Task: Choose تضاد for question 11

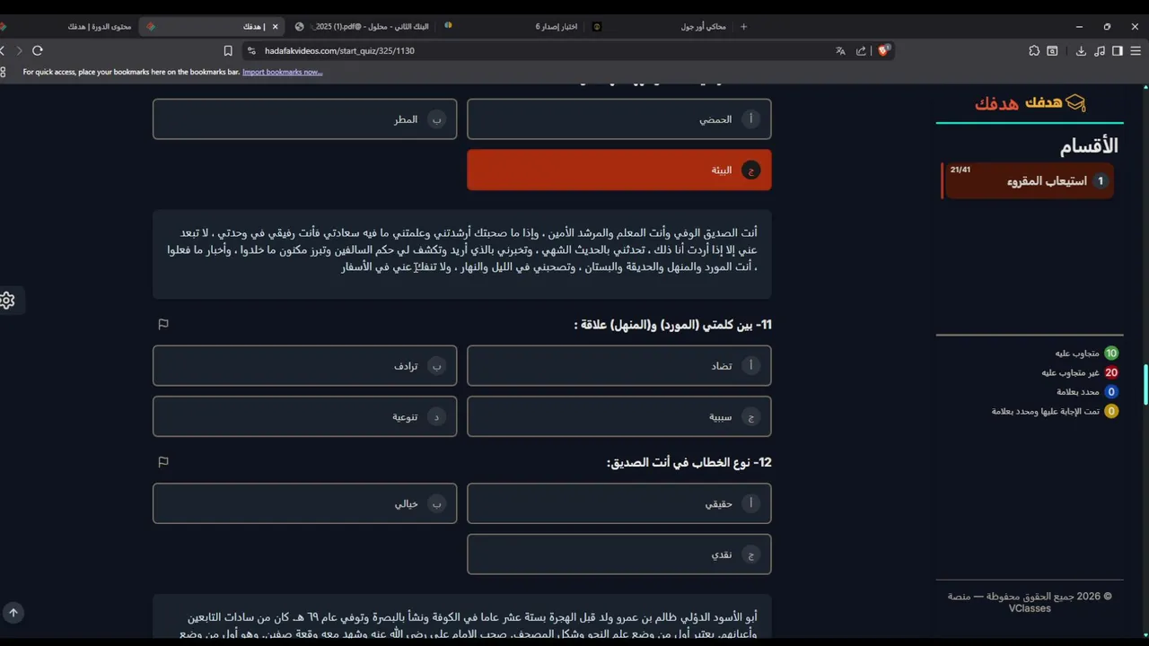Action: coord(619,366)
